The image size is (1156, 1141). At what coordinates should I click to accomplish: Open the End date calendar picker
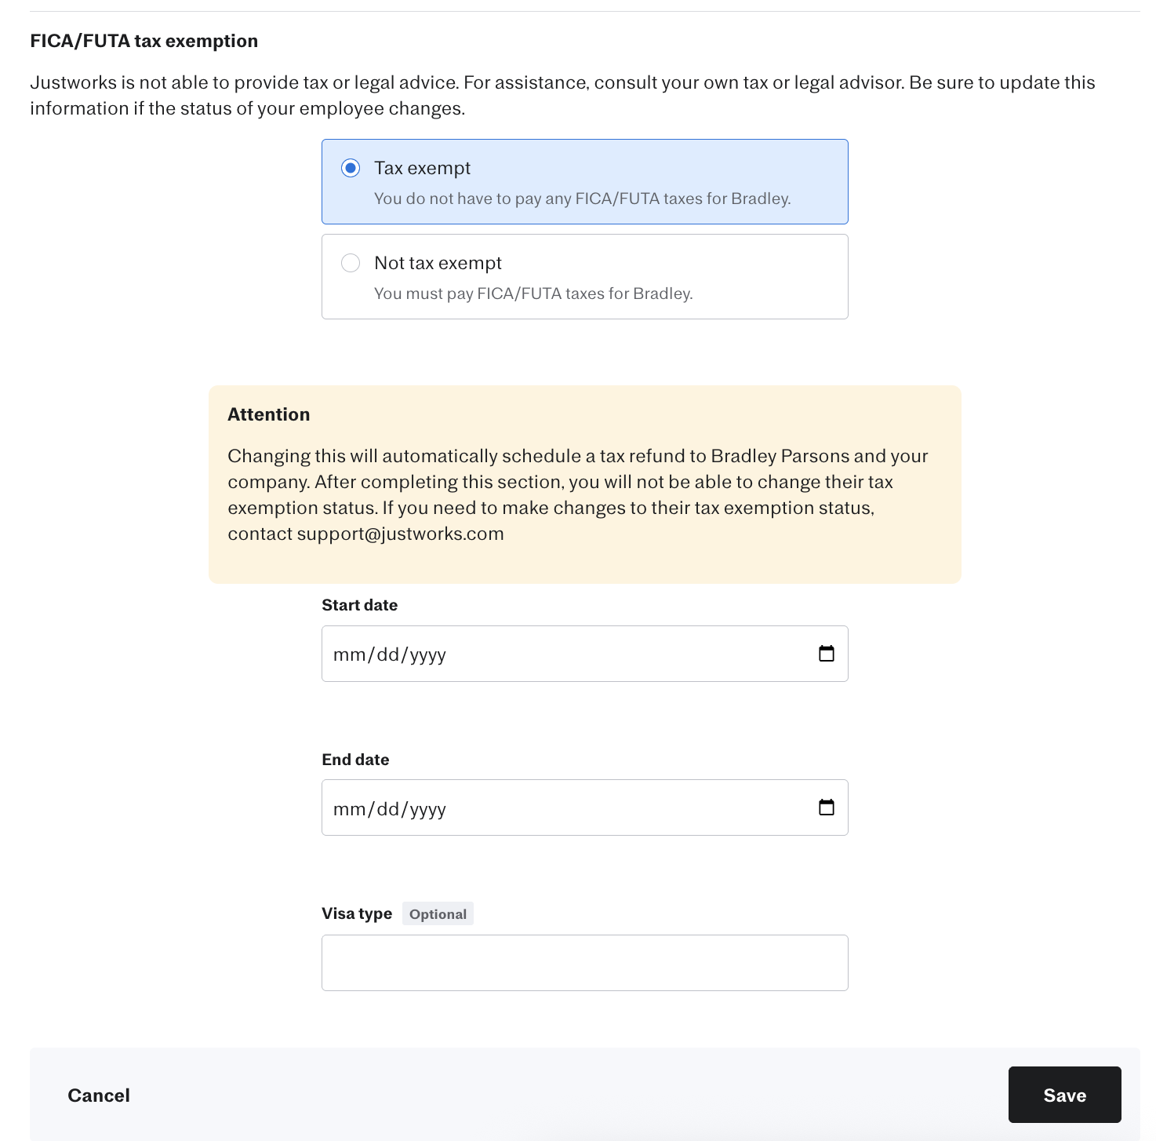coord(826,807)
